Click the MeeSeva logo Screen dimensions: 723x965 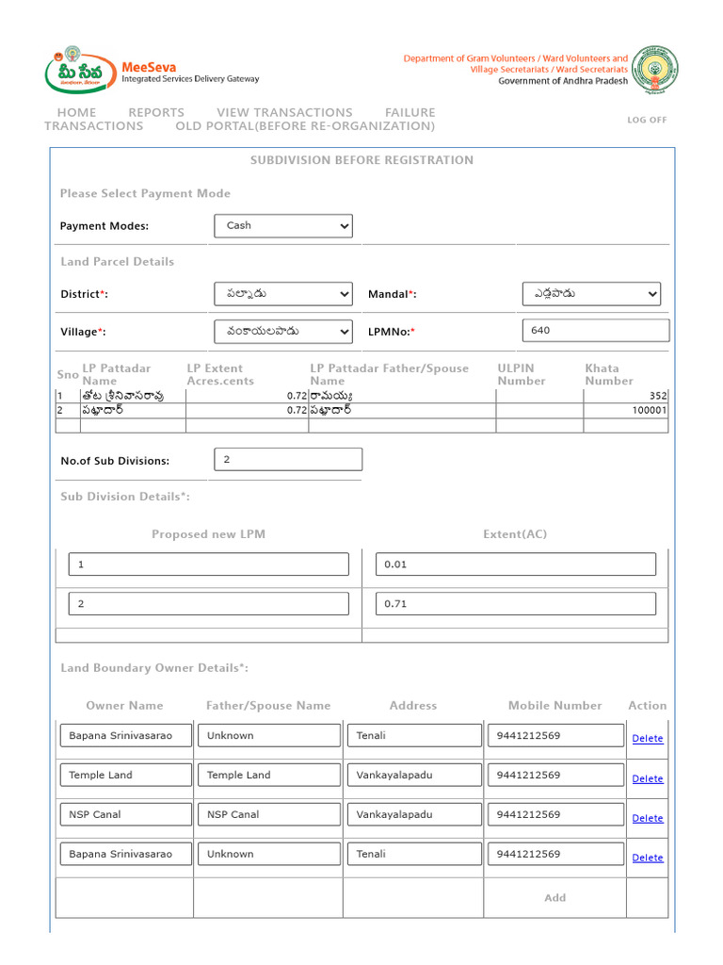80,70
